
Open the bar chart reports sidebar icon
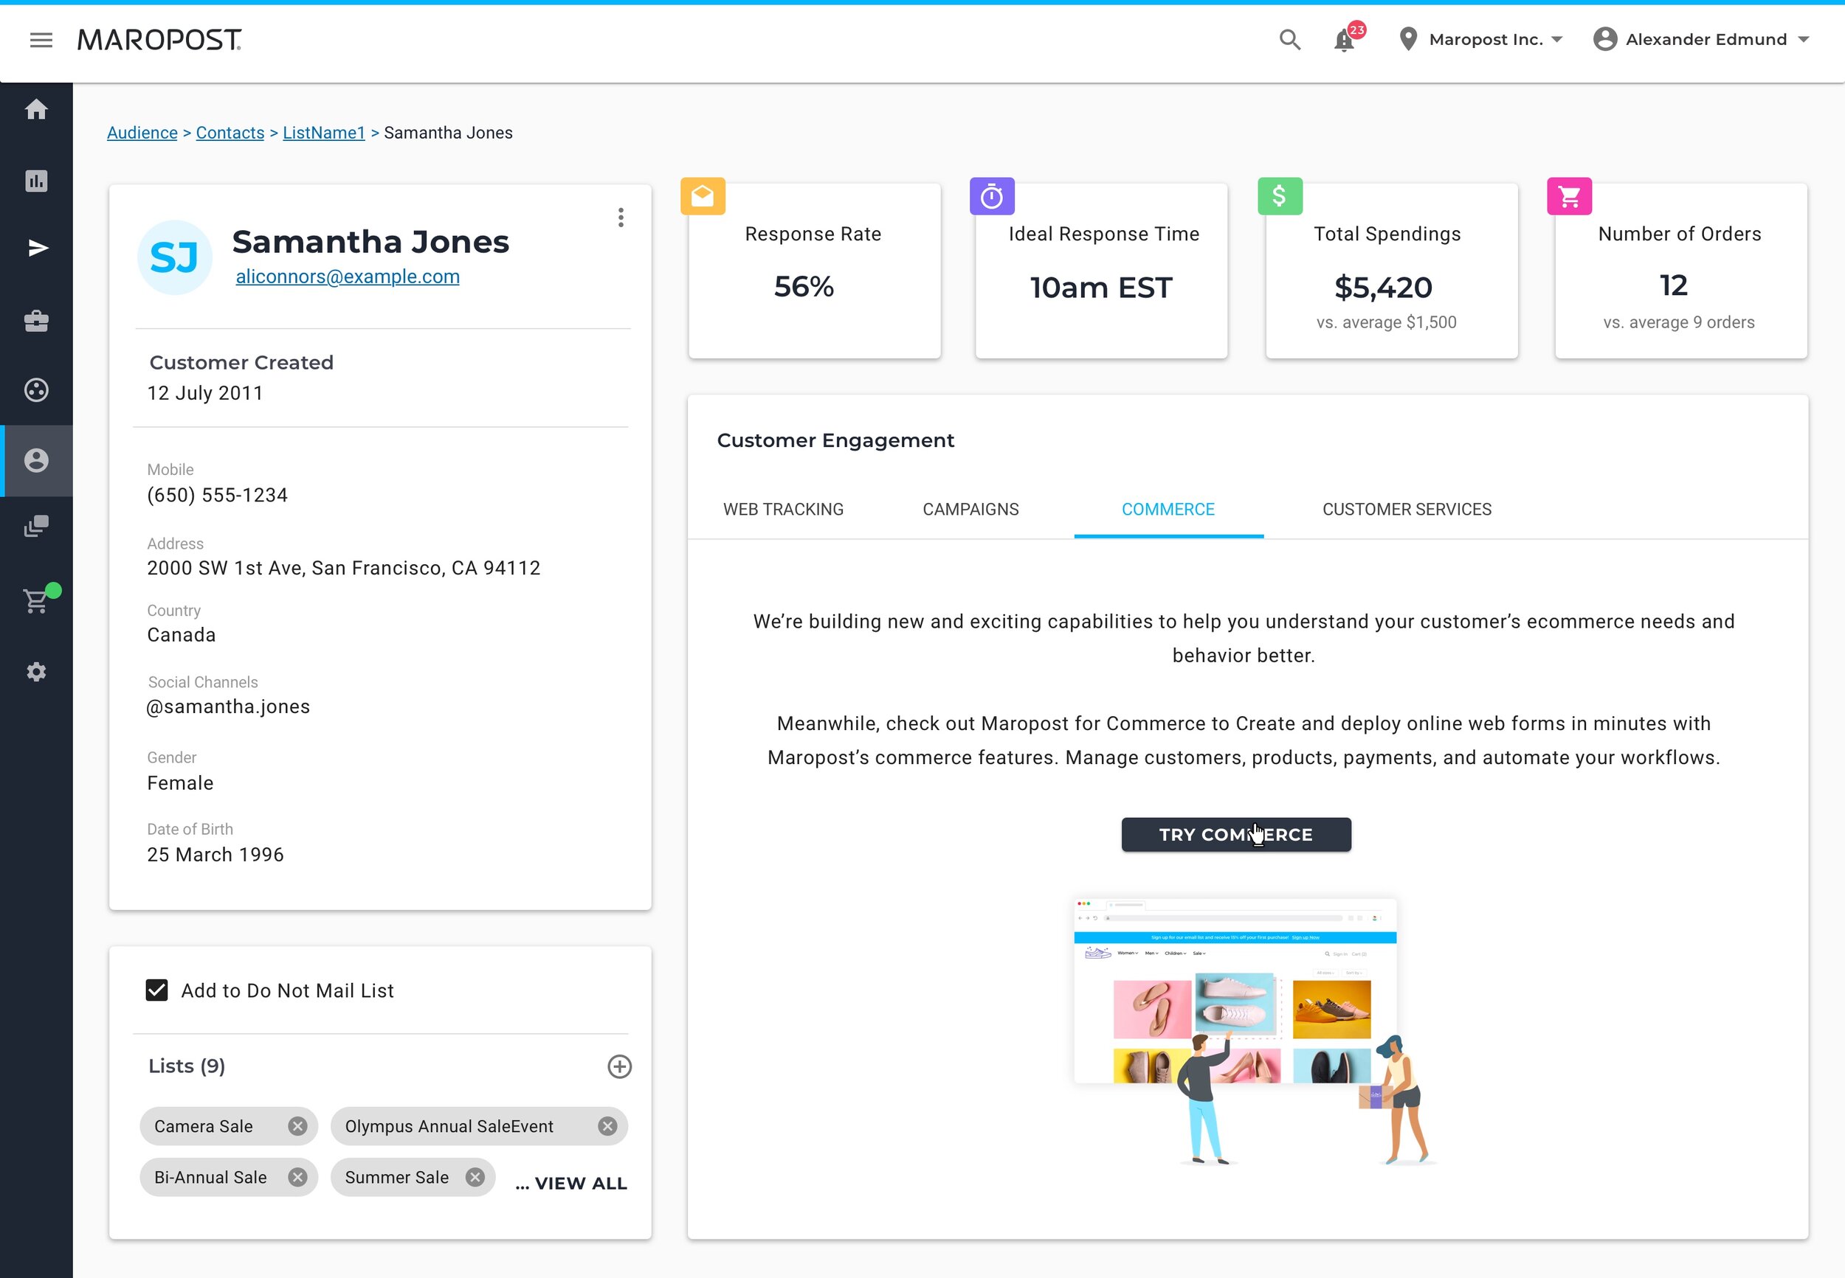pos(36,181)
